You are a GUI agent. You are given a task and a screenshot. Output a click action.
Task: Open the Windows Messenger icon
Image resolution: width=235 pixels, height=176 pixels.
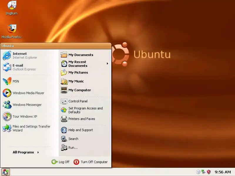(x=7, y=105)
